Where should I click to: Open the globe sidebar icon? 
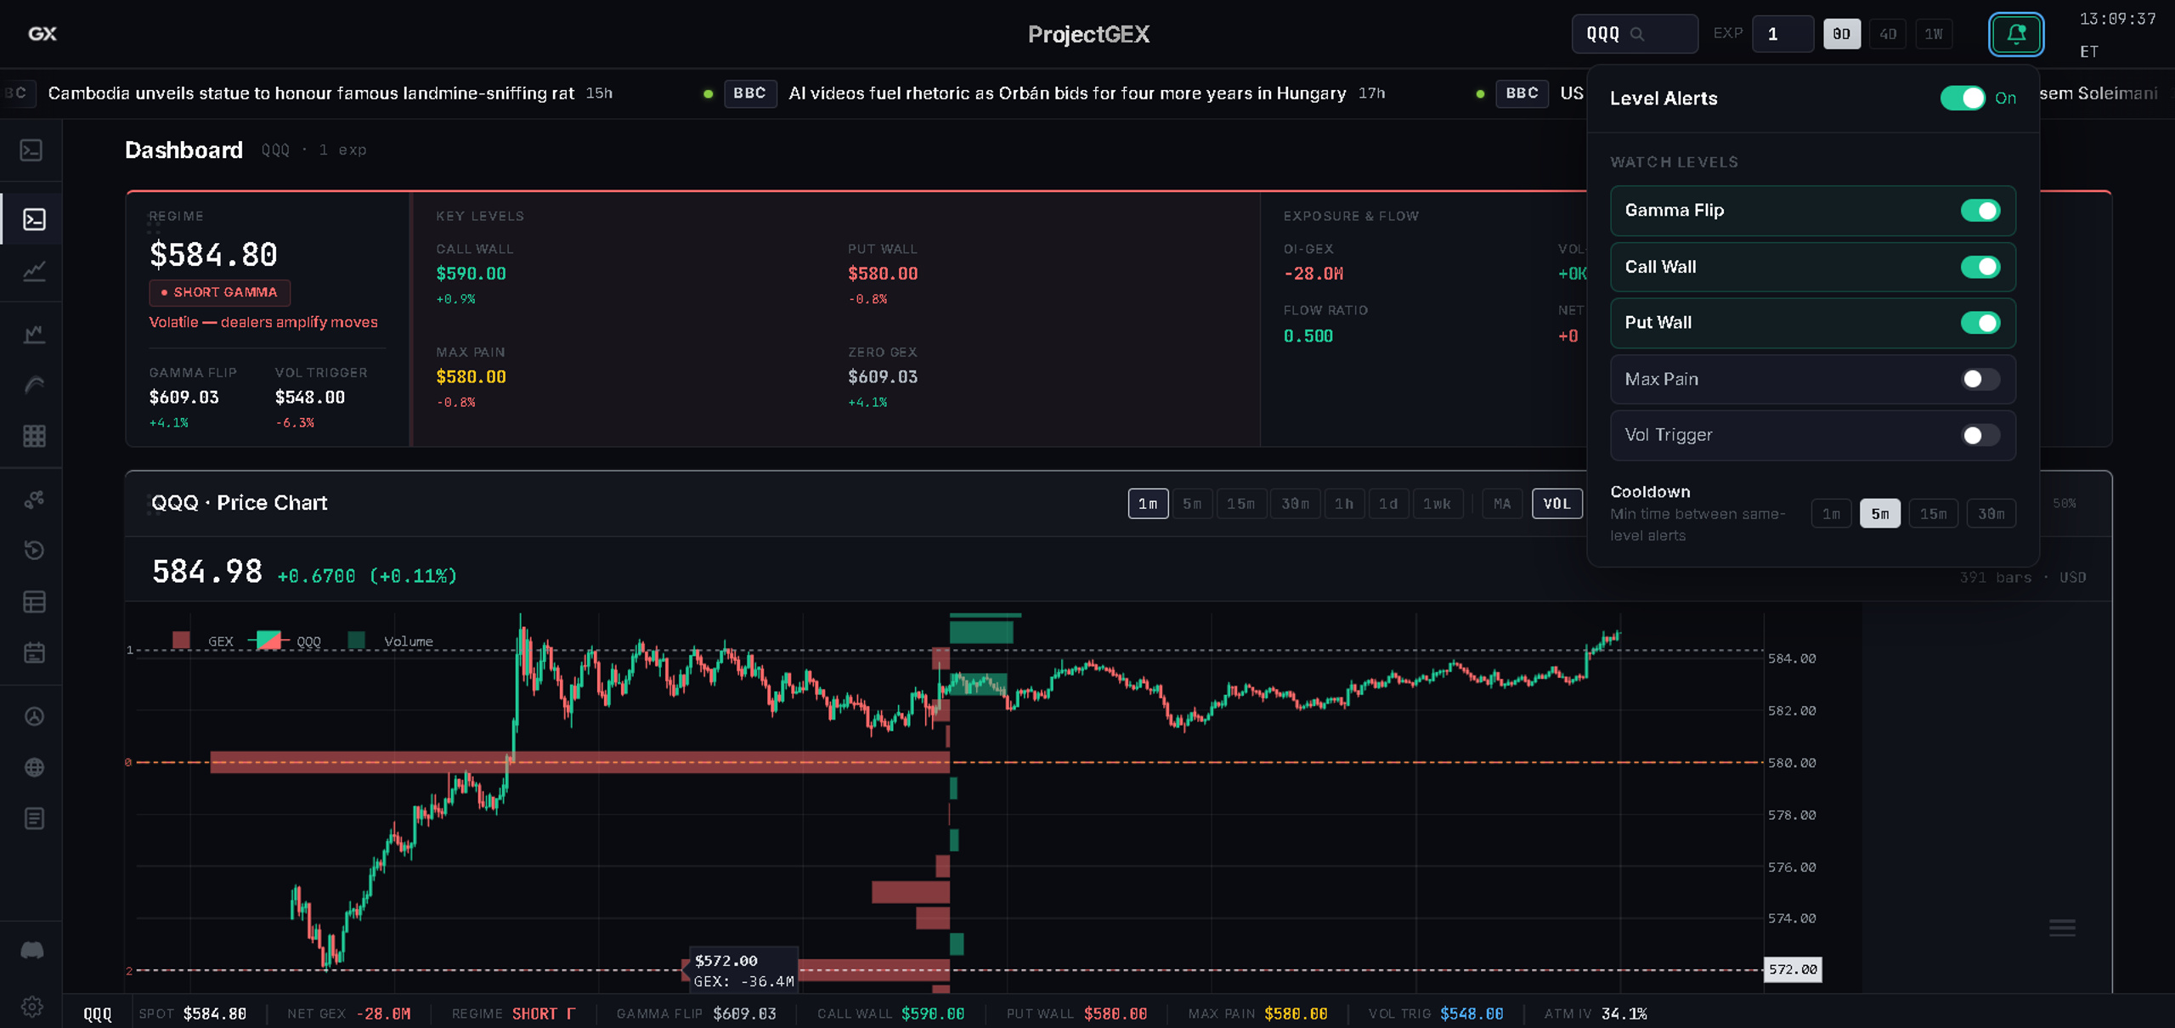34,767
